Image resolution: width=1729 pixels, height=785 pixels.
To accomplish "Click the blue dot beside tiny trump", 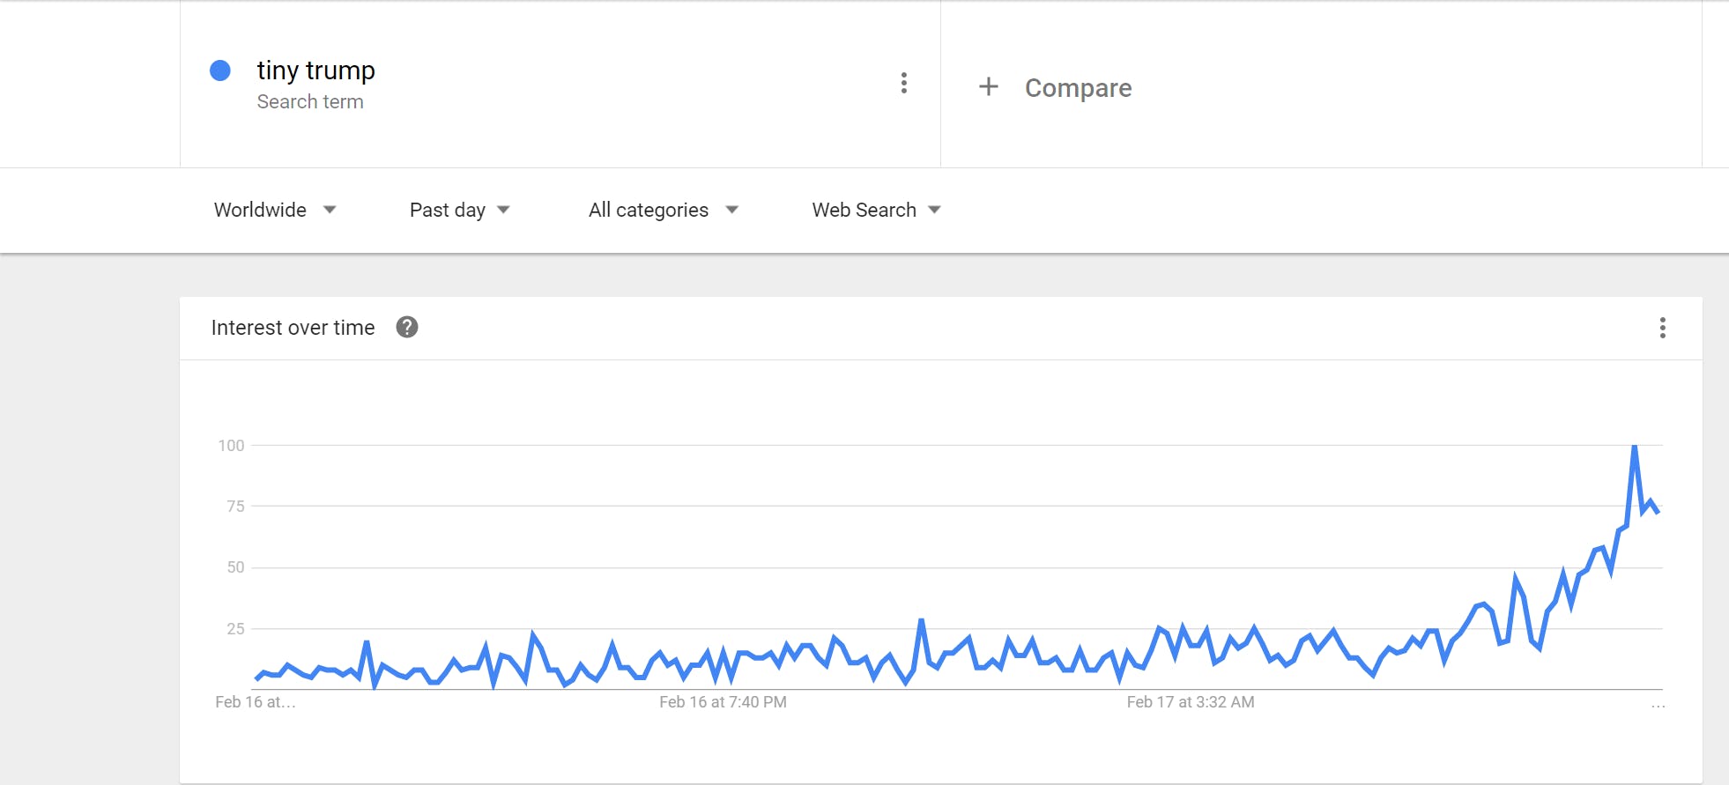I will [x=220, y=70].
